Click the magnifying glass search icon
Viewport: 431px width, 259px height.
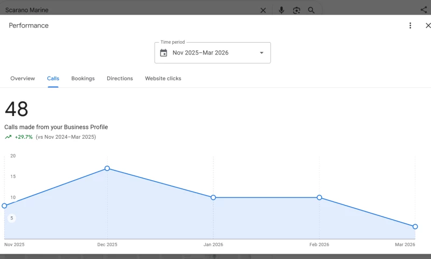311,10
